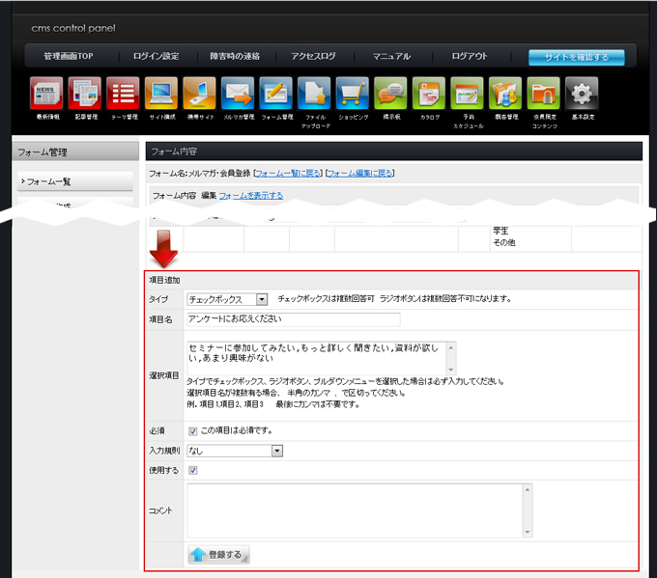Screen dimensions: 657x578
Task: Expand the 入力規則 dropdown set to なし
Action: [x=235, y=451]
